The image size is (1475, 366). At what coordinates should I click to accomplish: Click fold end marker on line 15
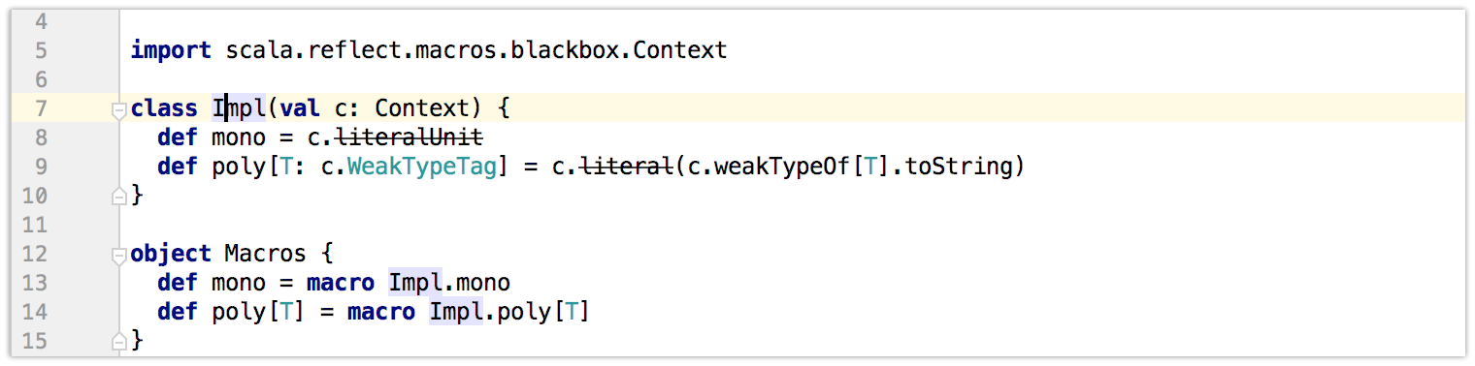(x=119, y=341)
